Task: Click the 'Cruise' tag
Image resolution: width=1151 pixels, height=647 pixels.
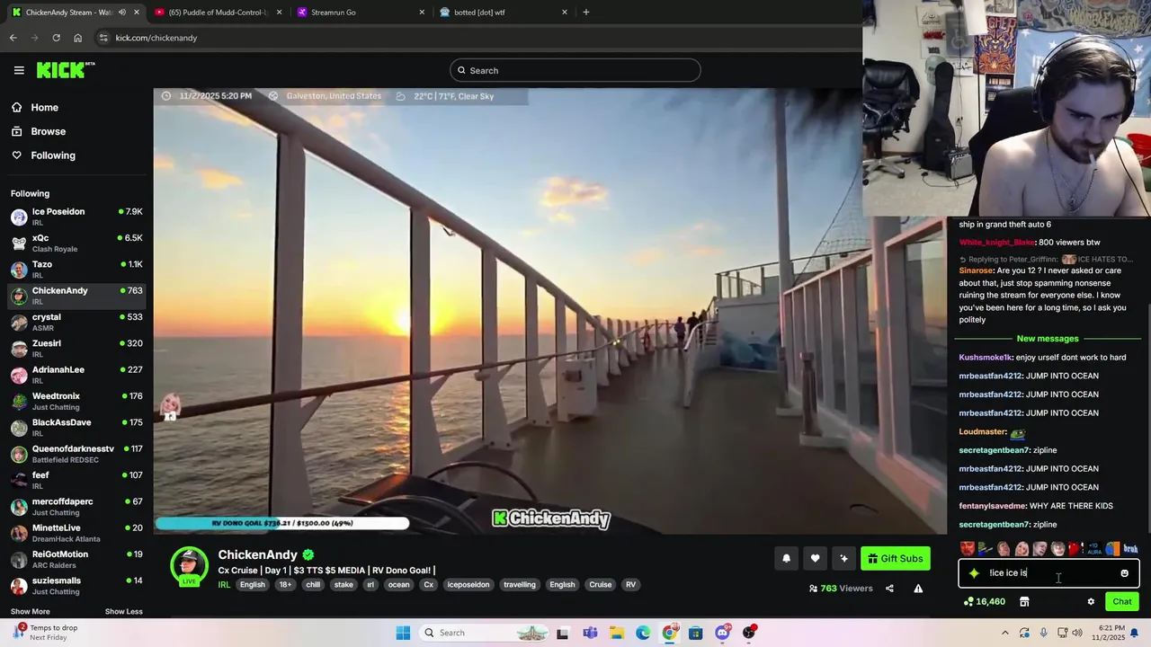Action: 601,585
